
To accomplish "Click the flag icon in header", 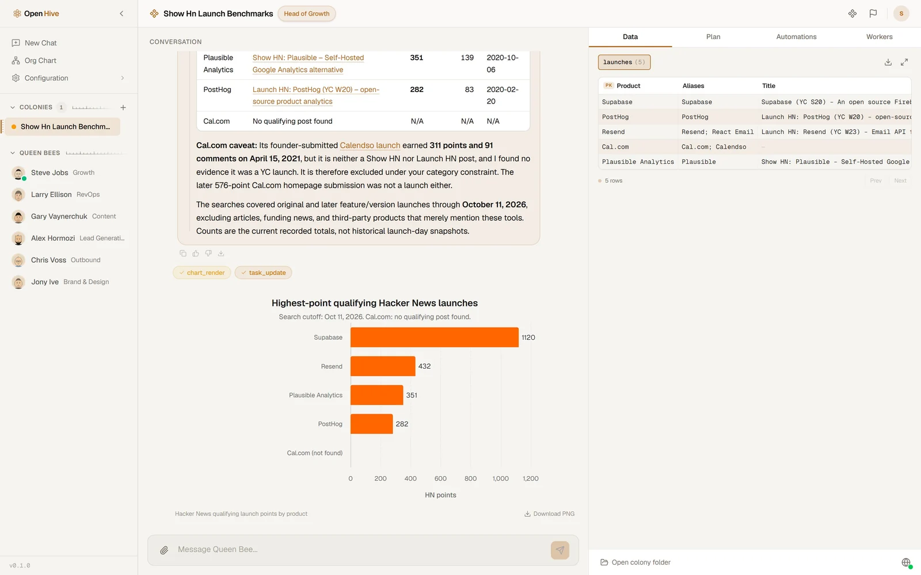I will pyautogui.click(x=873, y=14).
